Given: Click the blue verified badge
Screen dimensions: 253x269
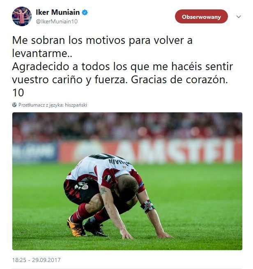Looking at the screenshot, I should (85, 13).
